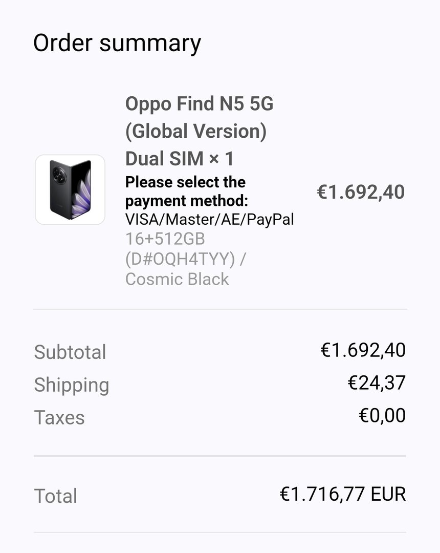Click the 16+512GB variant text

(x=165, y=239)
